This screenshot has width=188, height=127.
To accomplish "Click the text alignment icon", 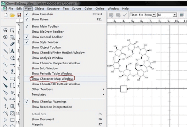I will coord(182,15).
